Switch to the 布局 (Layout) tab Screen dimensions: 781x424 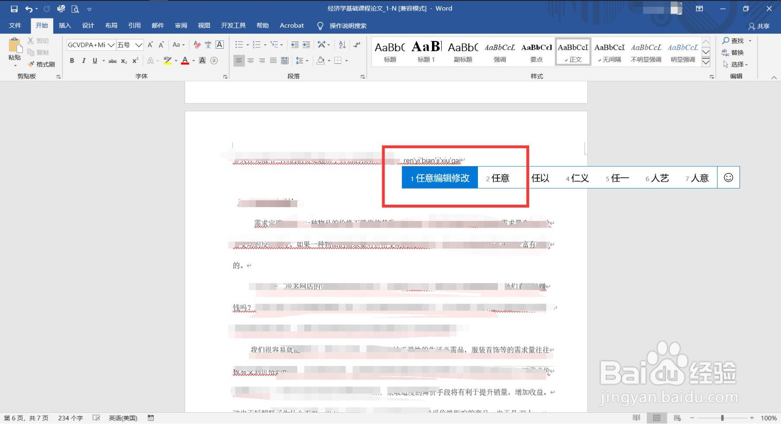click(111, 25)
